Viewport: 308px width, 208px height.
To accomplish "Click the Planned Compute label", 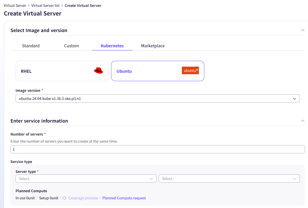I will click(x=31, y=191).
